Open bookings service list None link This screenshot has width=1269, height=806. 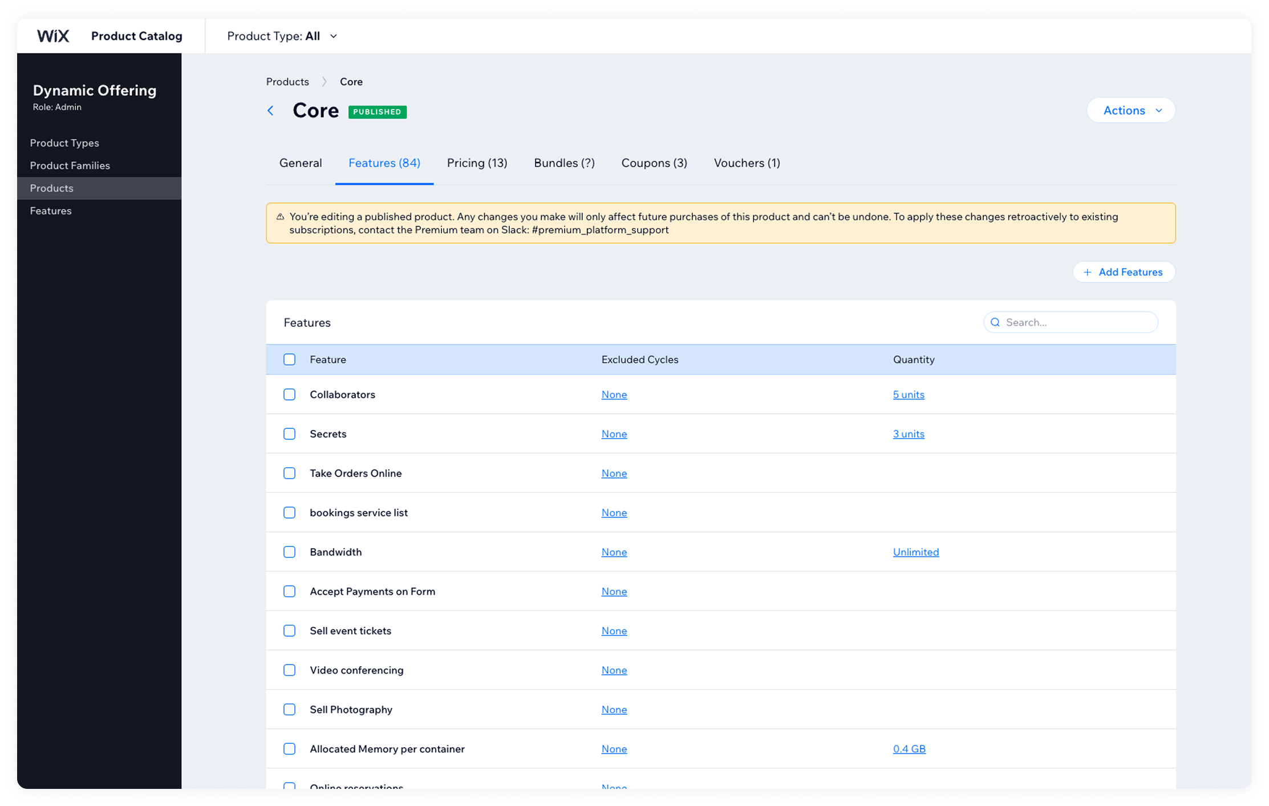point(614,512)
